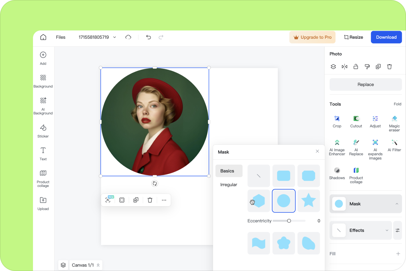Click the Eccentricity slider handle
This screenshot has width=406, height=271.
[289, 221]
